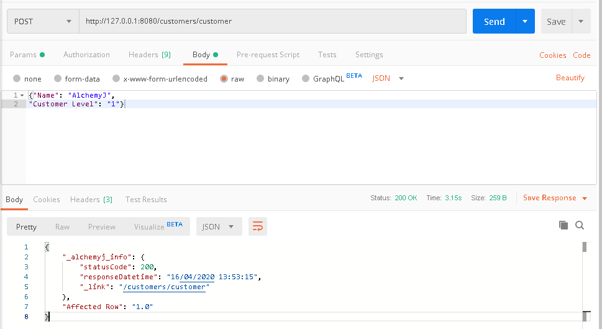
Task: Click the request URL input field
Action: click(272, 21)
